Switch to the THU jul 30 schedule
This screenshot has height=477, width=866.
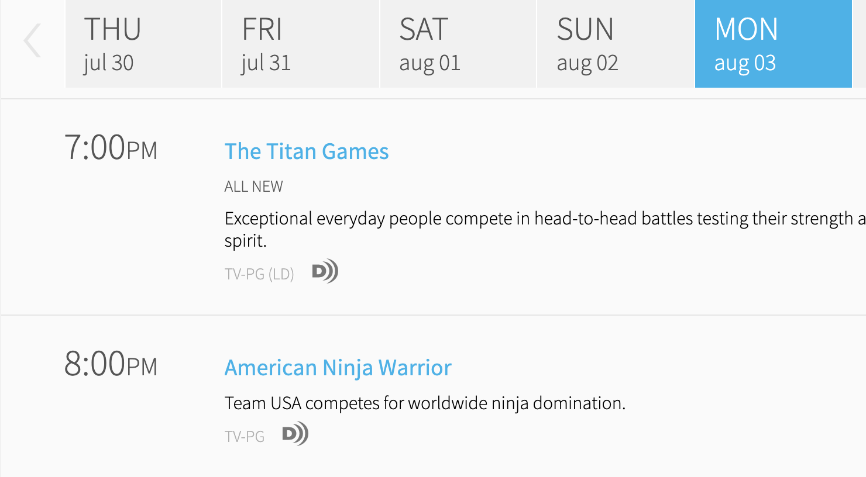point(143,44)
